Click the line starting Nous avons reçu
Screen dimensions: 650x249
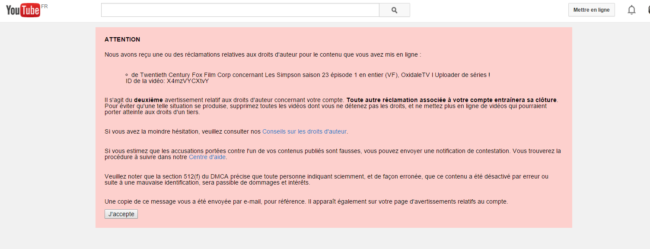pos(263,55)
